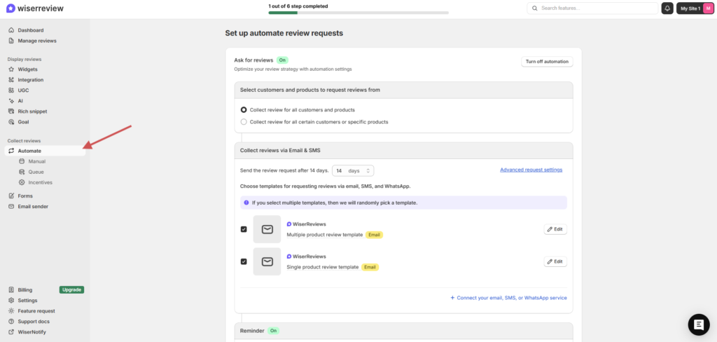Uncheck Single product review template checkbox
Image resolution: width=717 pixels, height=342 pixels.
pyautogui.click(x=244, y=261)
